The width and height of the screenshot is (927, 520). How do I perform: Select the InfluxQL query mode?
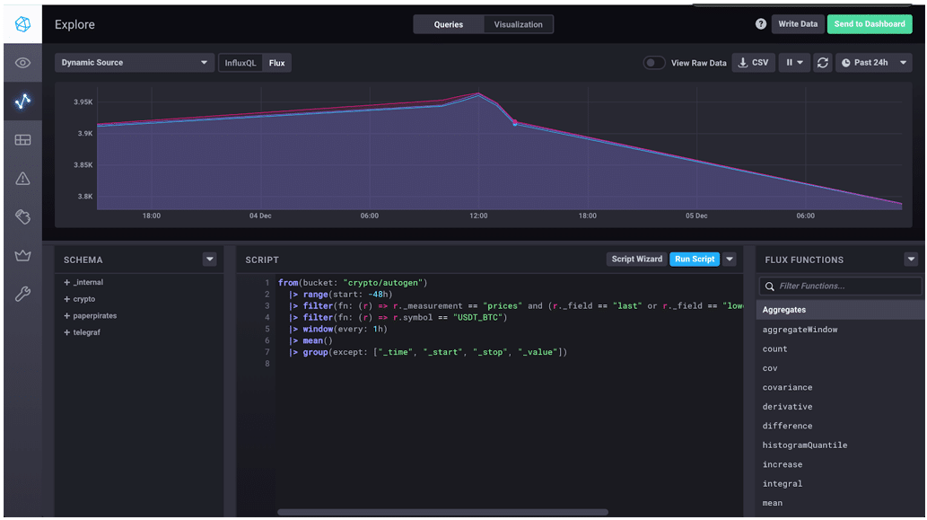(x=240, y=63)
